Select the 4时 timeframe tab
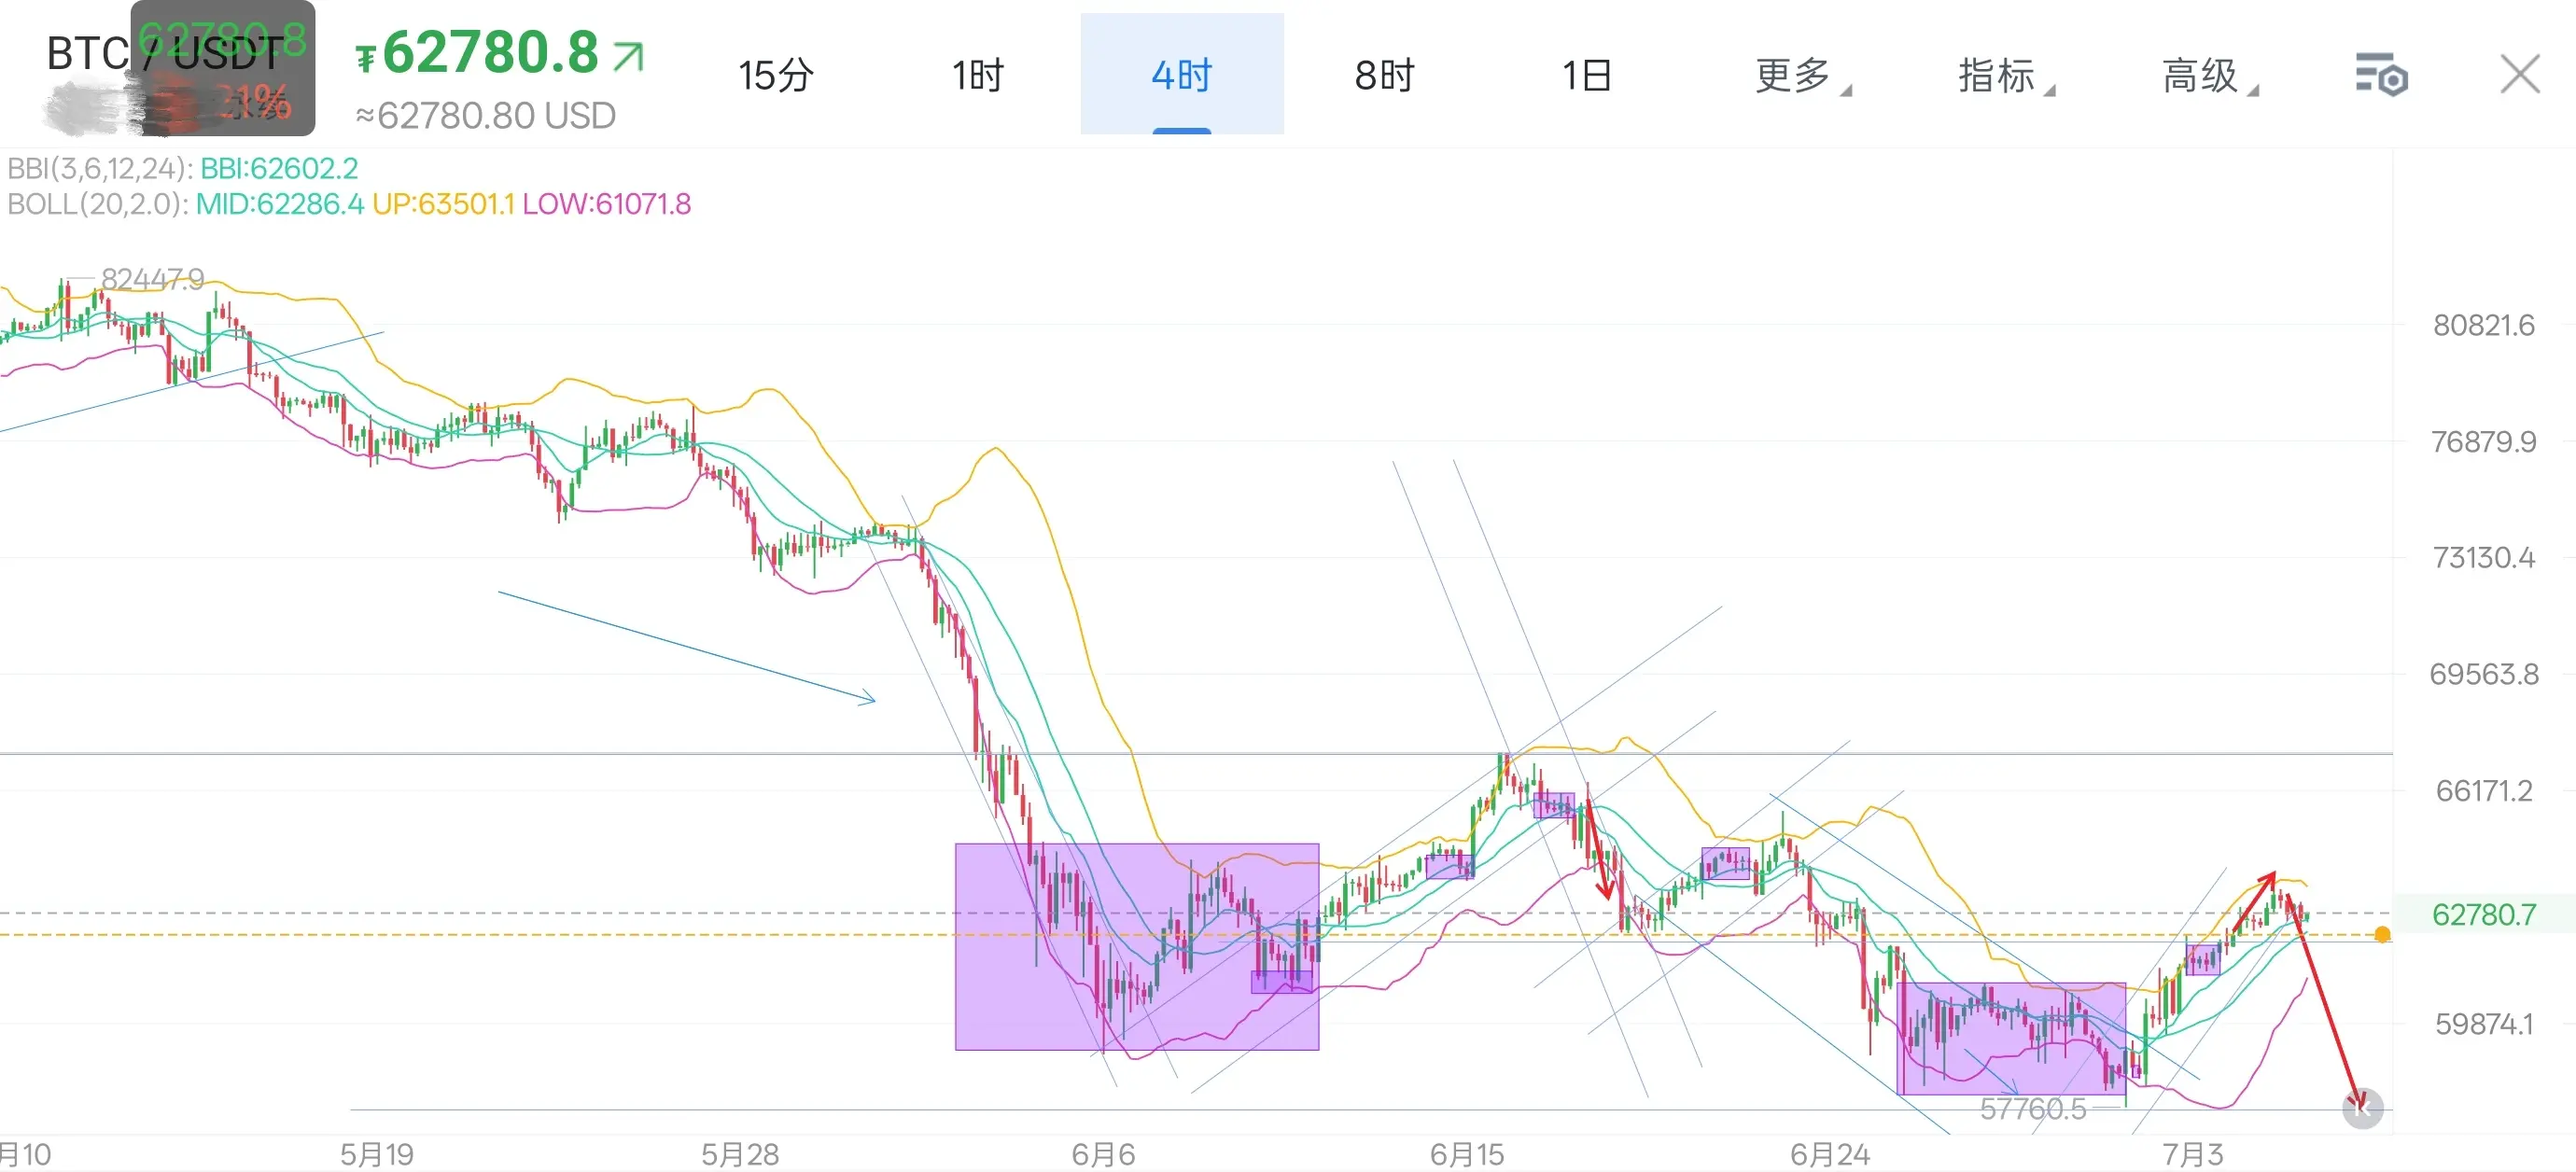Viewport: 2576px width, 1172px height. (1182, 74)
